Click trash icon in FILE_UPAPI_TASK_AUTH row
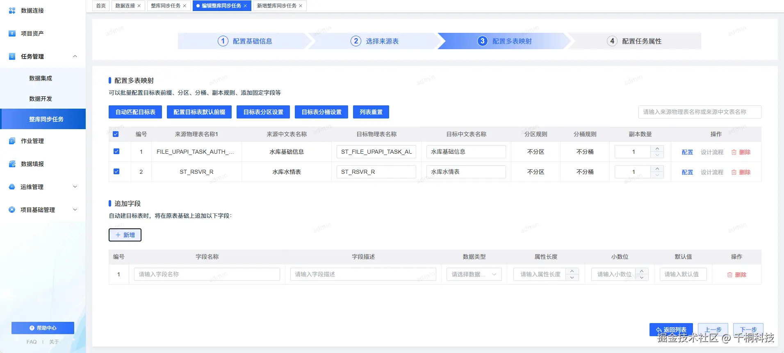 point(734,152)
